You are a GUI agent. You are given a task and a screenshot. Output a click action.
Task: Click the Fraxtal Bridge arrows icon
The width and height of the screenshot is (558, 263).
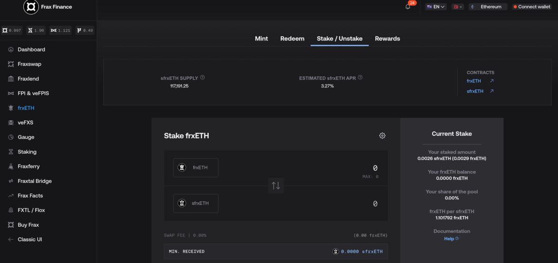[11, 181]
